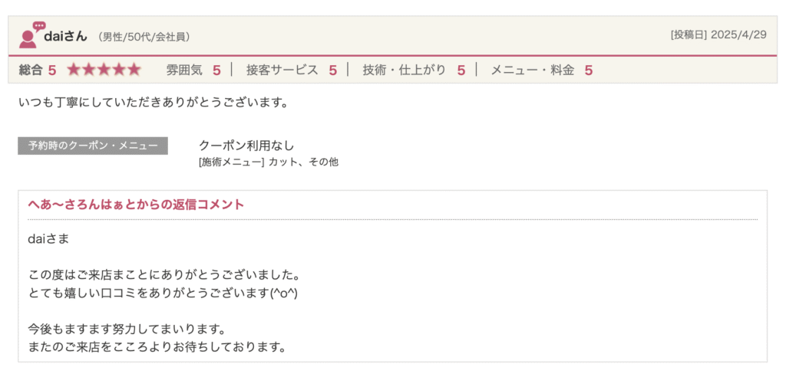This screenshot has width=786, height=377.
Task: Click the five-star overall rating
Action: (x=104, y=70)
